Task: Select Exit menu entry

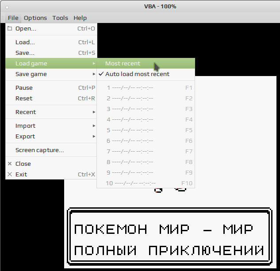Action: point(51,174)
